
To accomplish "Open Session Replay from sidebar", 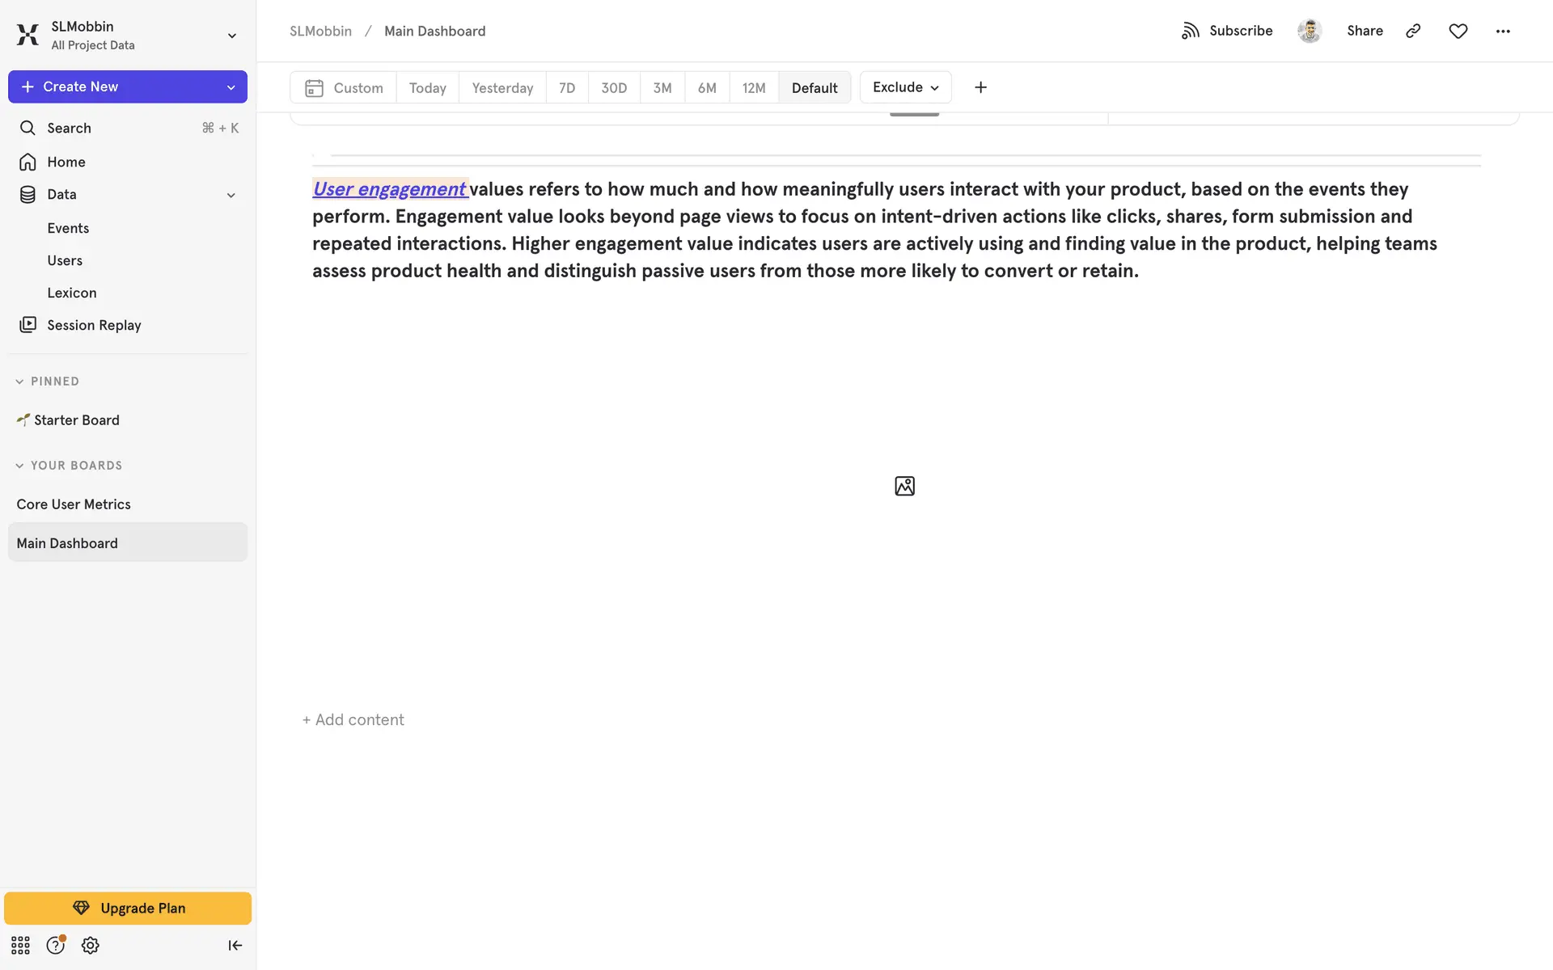I will pos(94,325).
